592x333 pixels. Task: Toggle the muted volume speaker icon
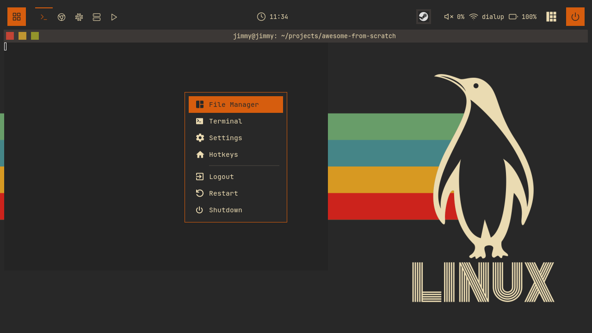point(449,17)
